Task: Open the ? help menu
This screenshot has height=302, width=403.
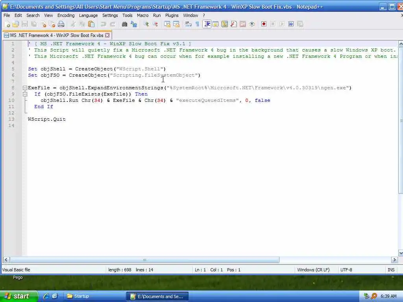Action: (x=204, y=15)
